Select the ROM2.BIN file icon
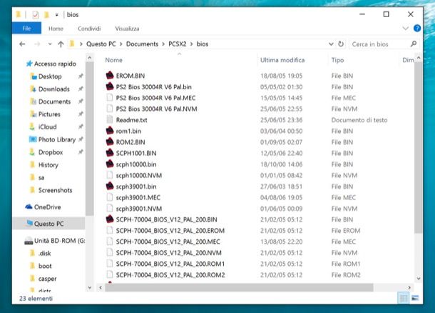The width and height of the screenshot is (435, 313). 110,141
